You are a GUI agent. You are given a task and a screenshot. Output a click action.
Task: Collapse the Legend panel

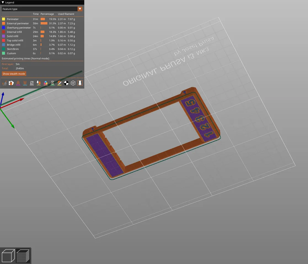pyautogui.click(x=2, y=2)
